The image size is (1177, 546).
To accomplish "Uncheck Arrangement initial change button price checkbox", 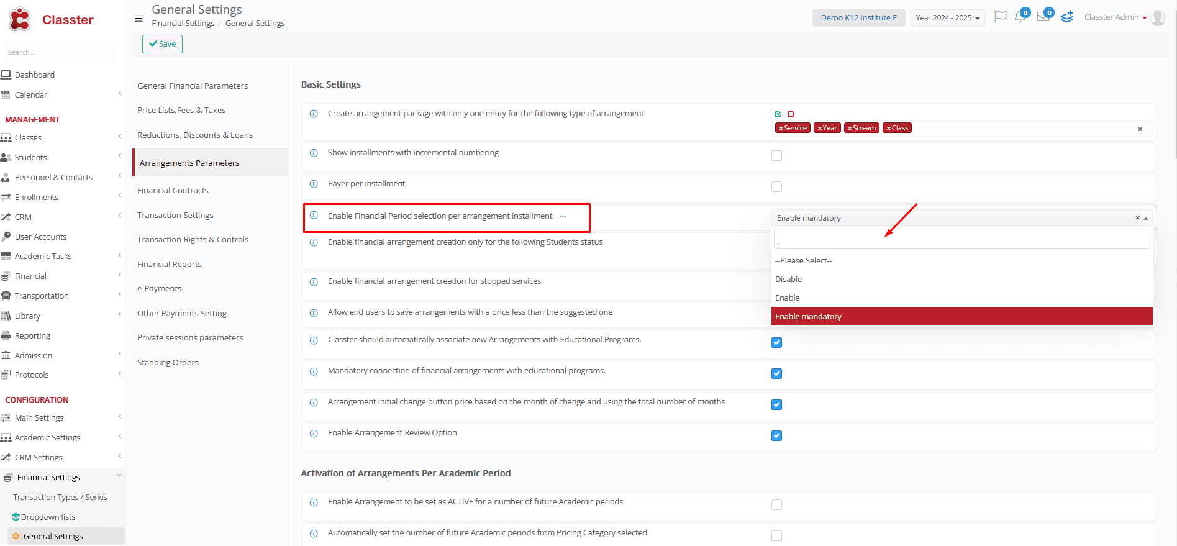I will [776, 405].
